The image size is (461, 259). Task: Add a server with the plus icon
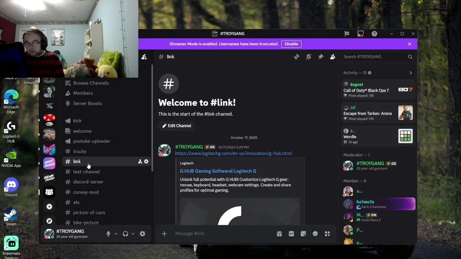pos(49,206)
